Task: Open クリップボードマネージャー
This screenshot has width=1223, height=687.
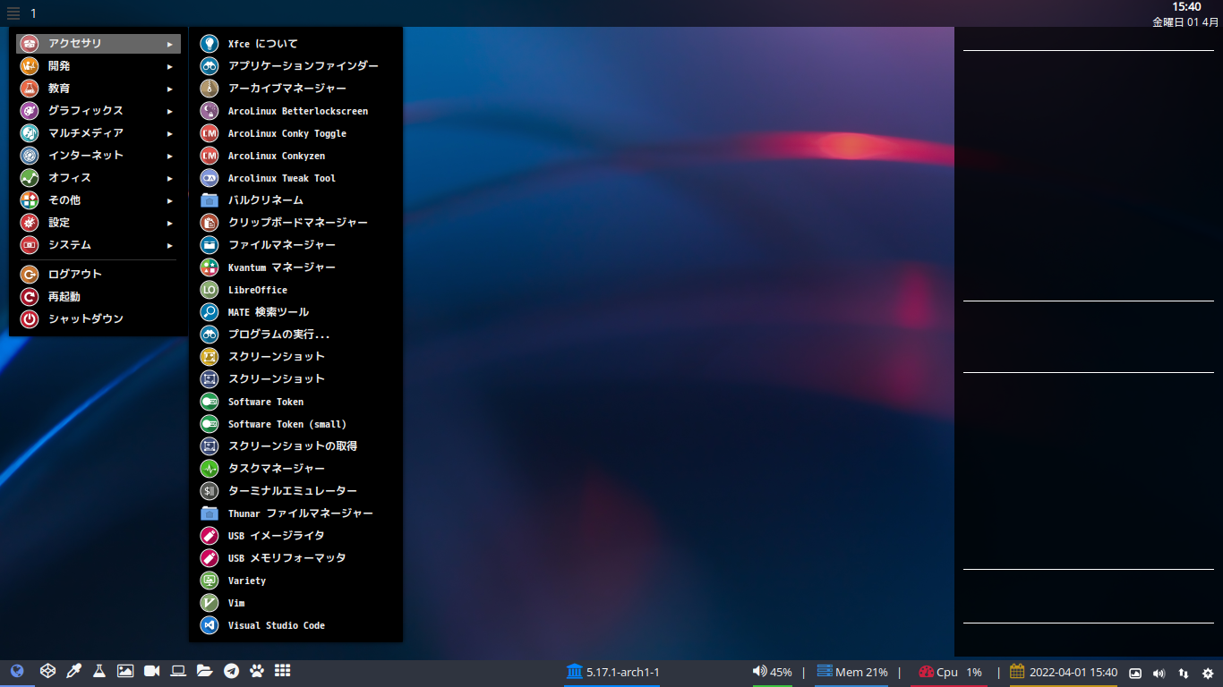Action: coord(295,222)
